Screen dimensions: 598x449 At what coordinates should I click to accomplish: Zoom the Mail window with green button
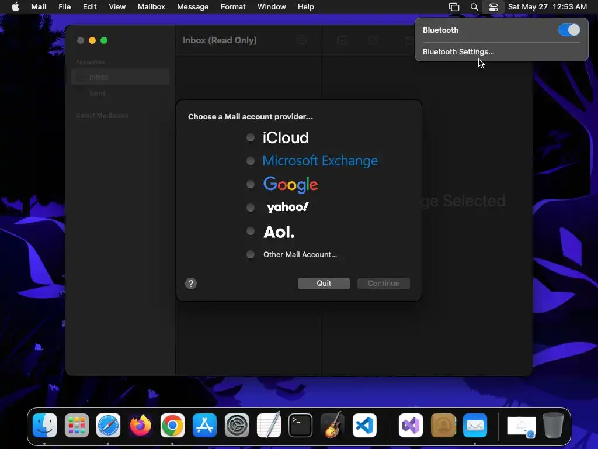click(104, 40)
